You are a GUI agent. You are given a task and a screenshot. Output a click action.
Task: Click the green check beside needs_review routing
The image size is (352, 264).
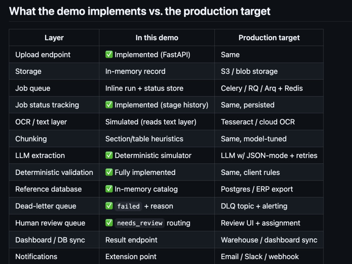109,223
